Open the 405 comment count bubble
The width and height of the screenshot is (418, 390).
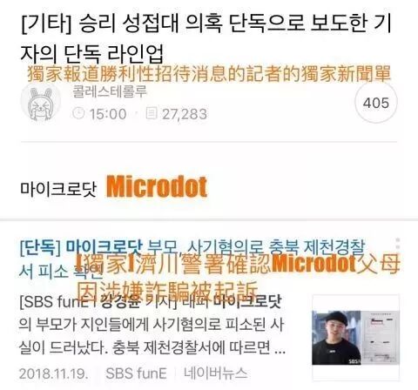(376, 103)
